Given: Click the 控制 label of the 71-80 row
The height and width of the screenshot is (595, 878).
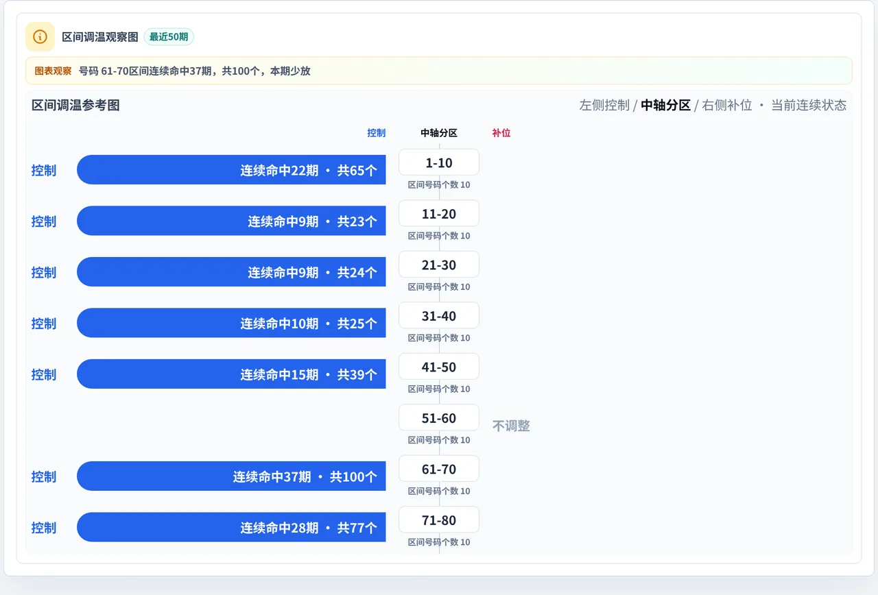Looking at the screenshot, I should tap(44, 527).
